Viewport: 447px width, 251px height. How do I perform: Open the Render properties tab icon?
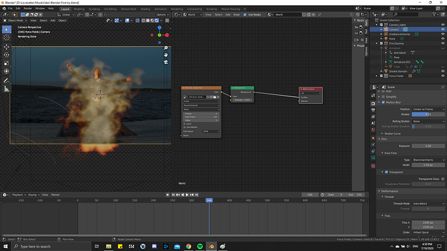tap(373, 104)
